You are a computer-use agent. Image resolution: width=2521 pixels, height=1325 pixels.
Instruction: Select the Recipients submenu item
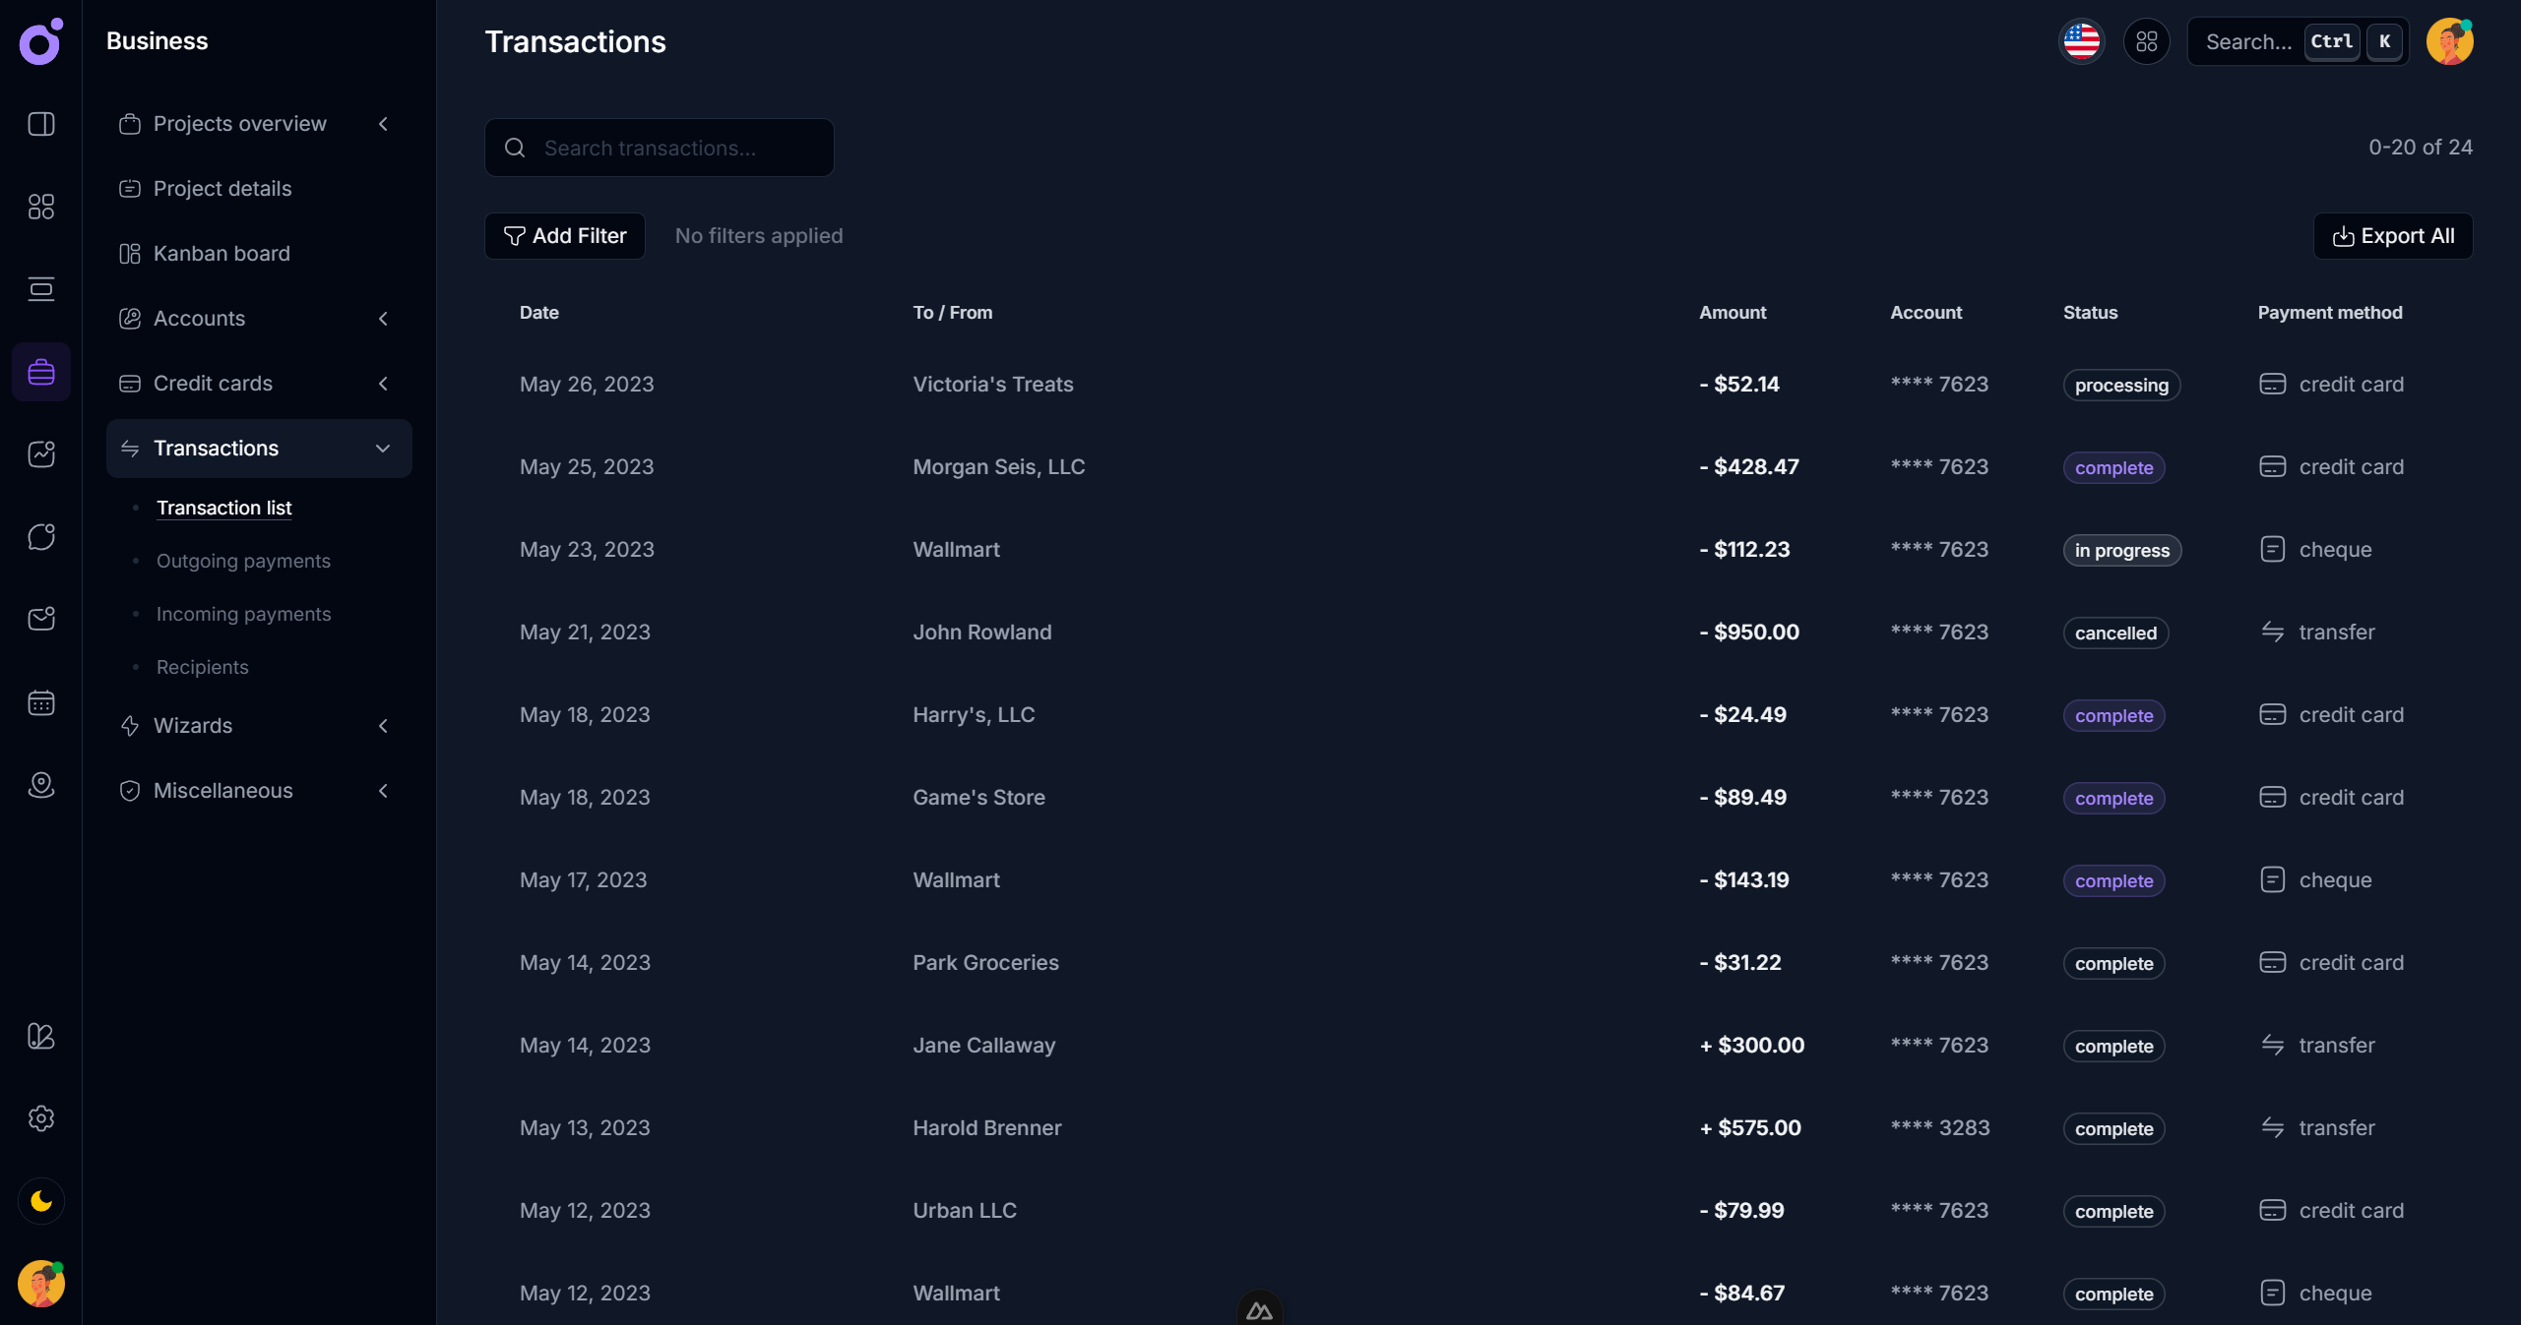(x=203, y=667)
